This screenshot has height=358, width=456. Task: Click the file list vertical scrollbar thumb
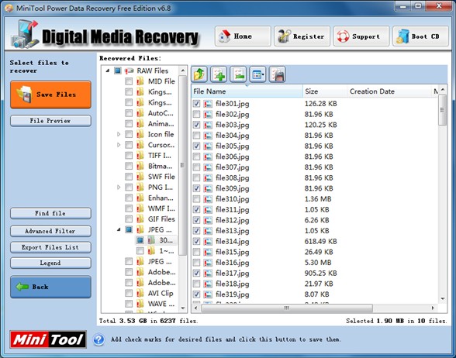tap(442, 110)
